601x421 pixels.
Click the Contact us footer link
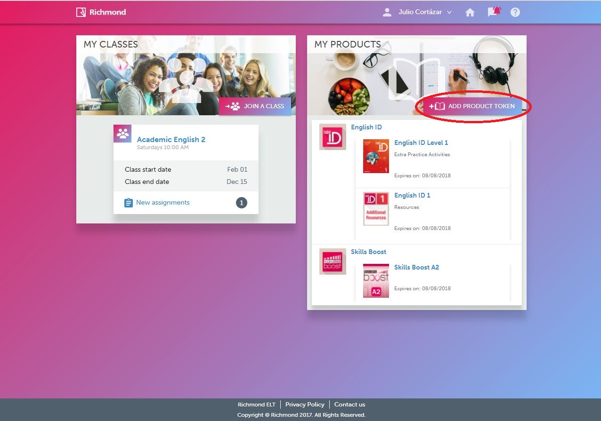tap(349, 405)
